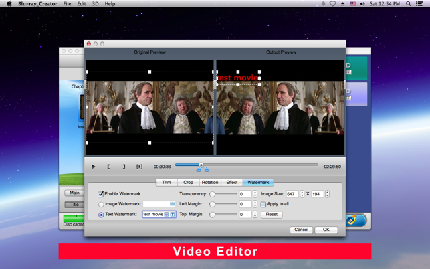
Task: Set trim end with right bracket icon
Action: click(x=124, y=167)
